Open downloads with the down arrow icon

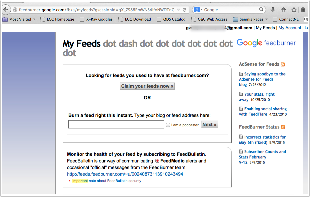[273, 10]
